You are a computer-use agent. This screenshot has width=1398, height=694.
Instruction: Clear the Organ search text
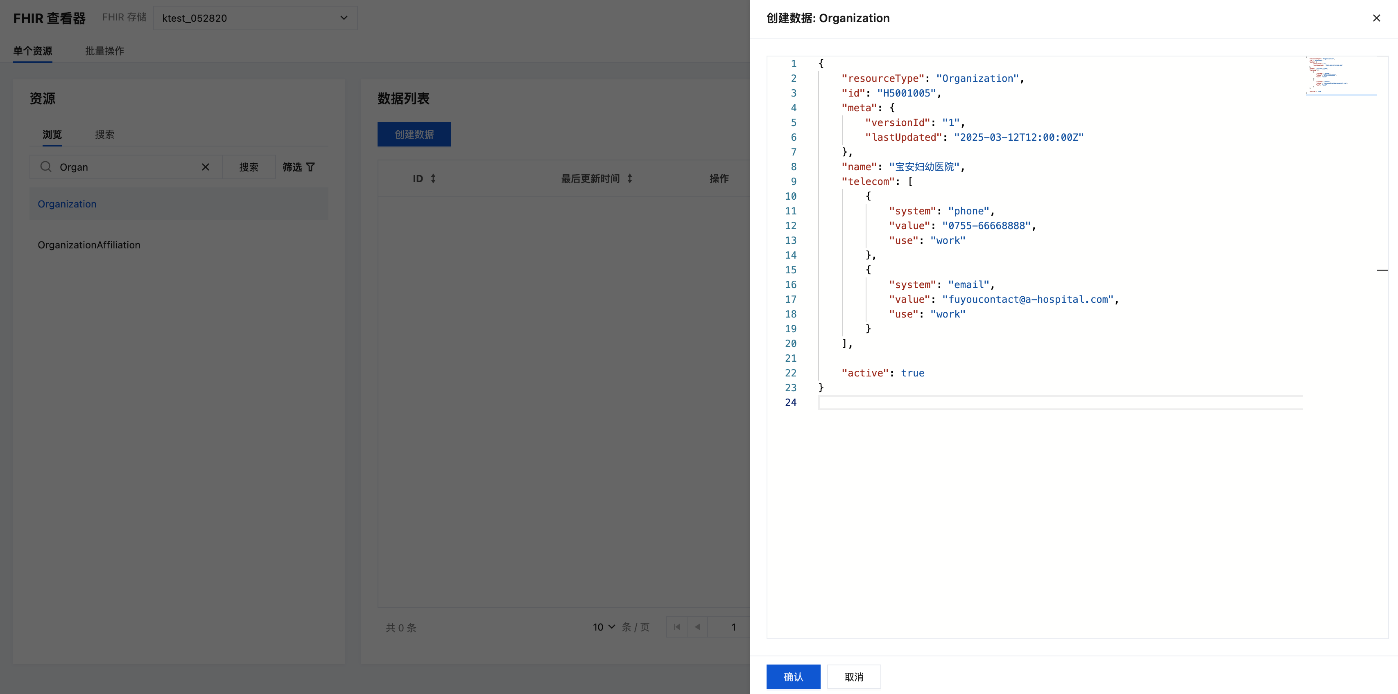pyautogui.click(x=206, y=167)
